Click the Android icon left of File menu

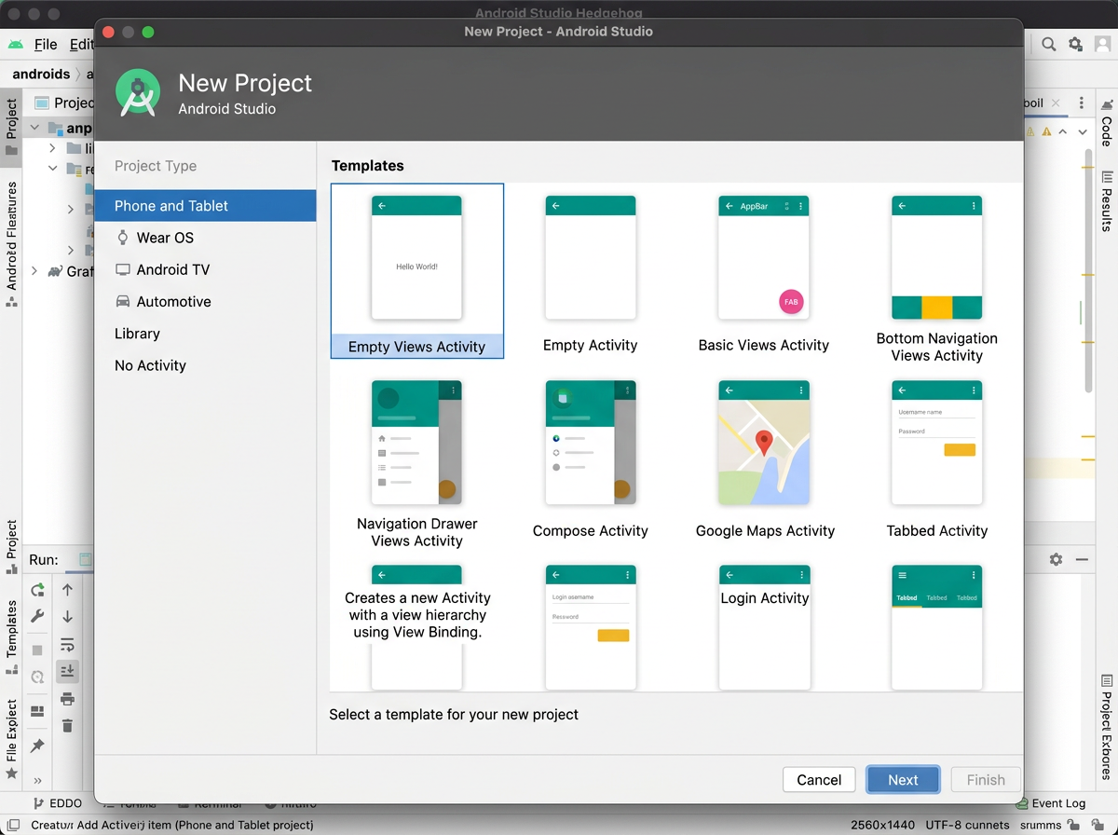click(16, 44)
